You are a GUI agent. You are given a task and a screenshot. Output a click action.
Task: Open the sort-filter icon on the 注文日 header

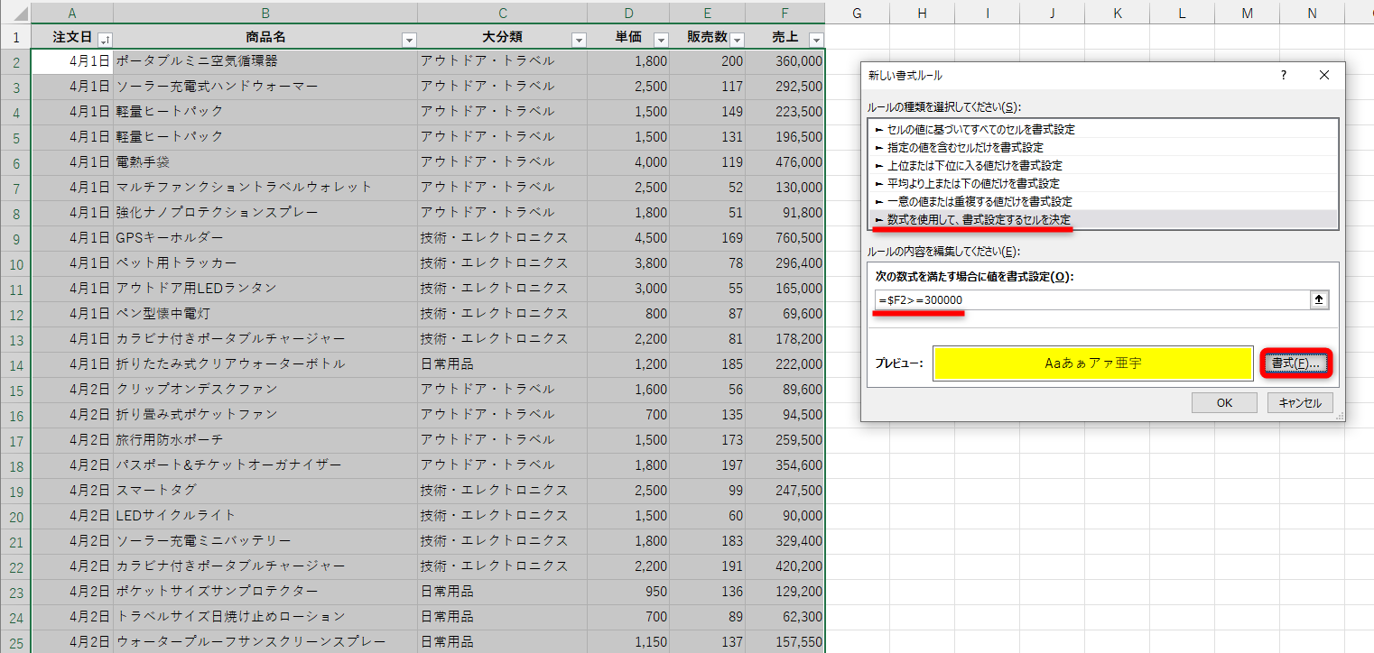[x=104, y=38]
